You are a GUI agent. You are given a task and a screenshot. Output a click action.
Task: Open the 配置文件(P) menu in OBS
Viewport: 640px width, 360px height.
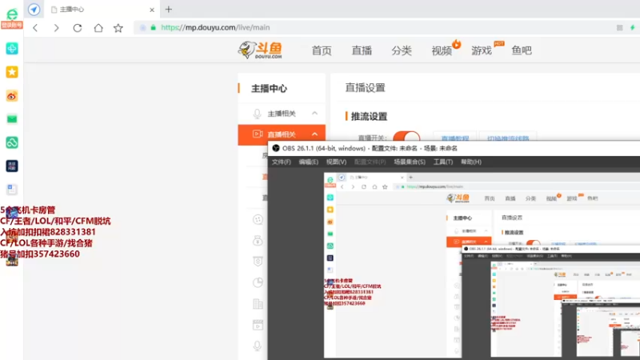click(x=370, y=162)
